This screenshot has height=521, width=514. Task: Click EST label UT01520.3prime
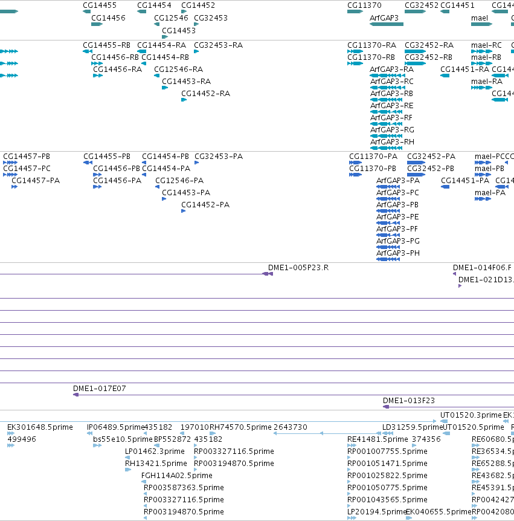(471, 415)
